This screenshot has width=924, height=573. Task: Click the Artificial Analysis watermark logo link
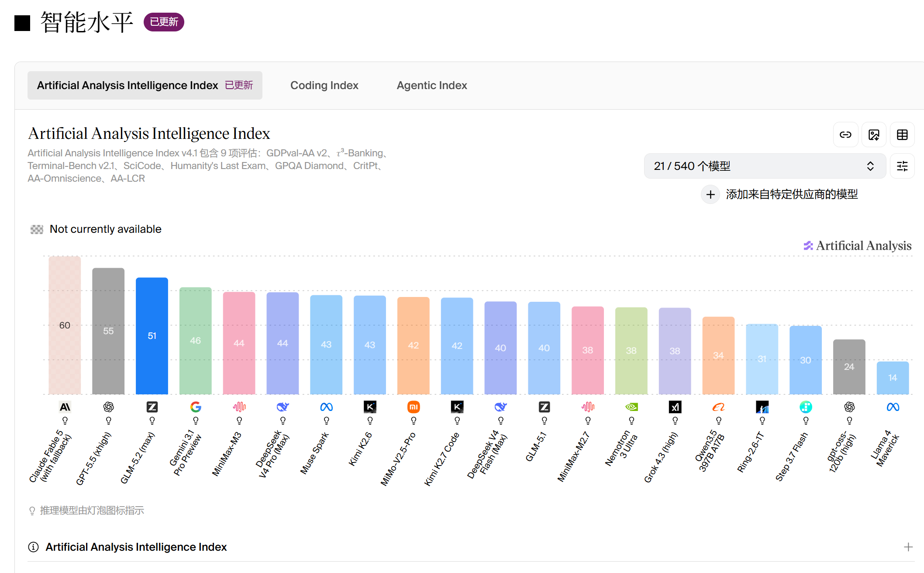tap(858, 245)
